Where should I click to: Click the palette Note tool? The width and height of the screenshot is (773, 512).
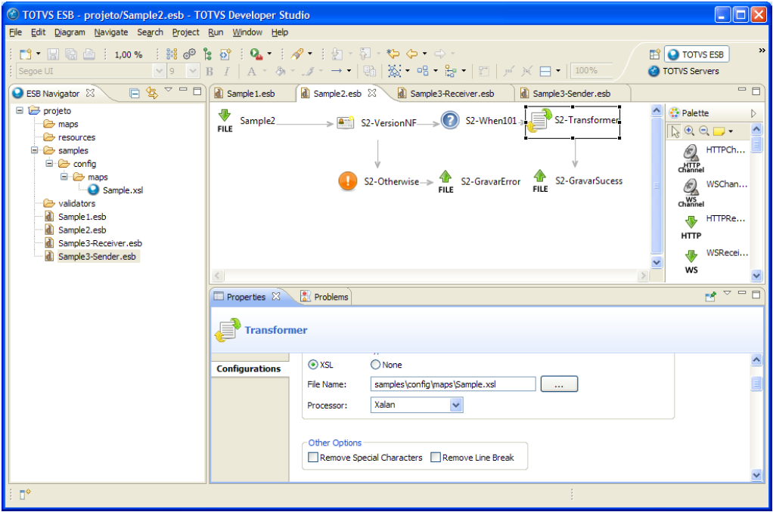pos(719,131)
